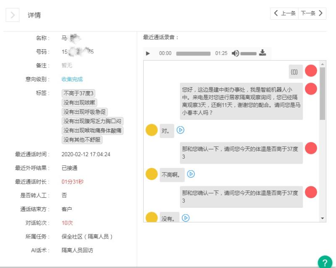Click the robot's red avatar on greeting message
This screenshot has height=268, width=336.
click(x=311, y=89)
